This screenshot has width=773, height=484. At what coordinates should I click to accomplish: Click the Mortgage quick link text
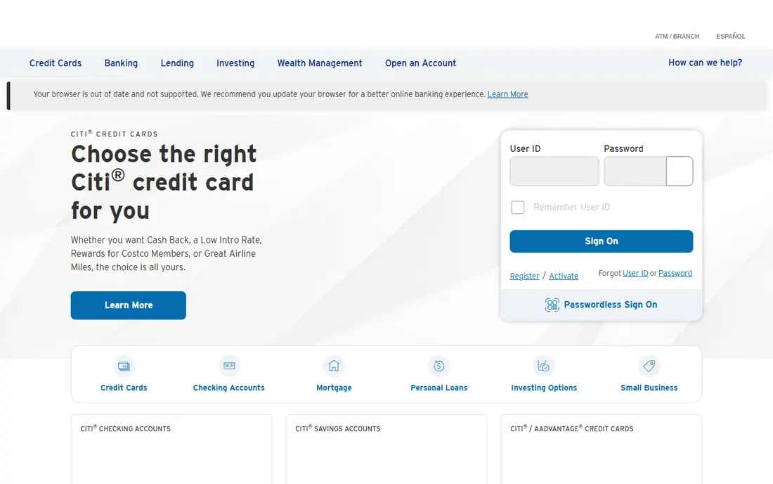coord(334,388)
